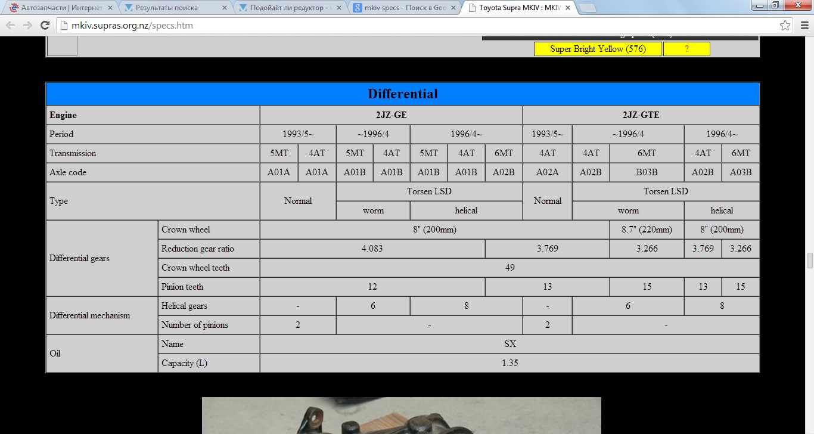Select the B03B axle code cell
Image resolution: width=814 pixels, height=434 pixels.
click(647, 172)
